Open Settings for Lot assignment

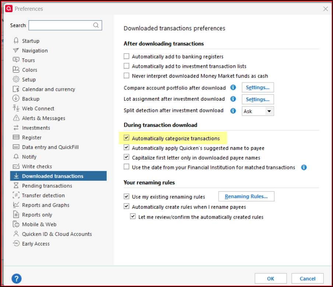[258, 99]
